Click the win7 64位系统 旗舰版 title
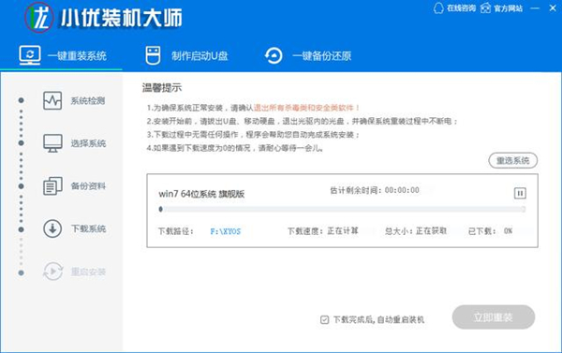 (x=201, y=194)
